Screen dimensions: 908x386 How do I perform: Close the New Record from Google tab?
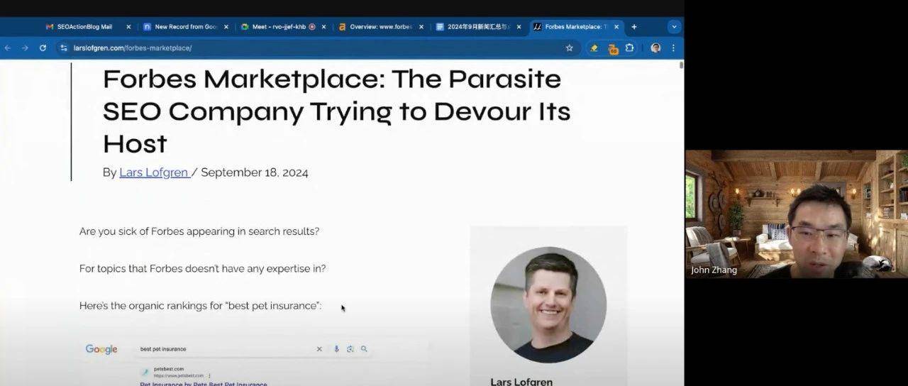click(x=226, y=26)
